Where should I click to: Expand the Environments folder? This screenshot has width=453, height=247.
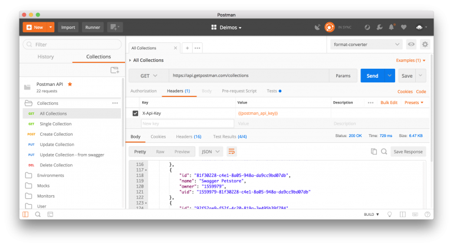(50, 175)
